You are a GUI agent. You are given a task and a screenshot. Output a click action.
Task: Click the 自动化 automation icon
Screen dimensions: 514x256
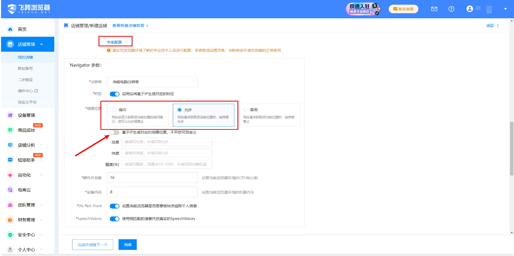pyautogui.click(x=11, y=175)
